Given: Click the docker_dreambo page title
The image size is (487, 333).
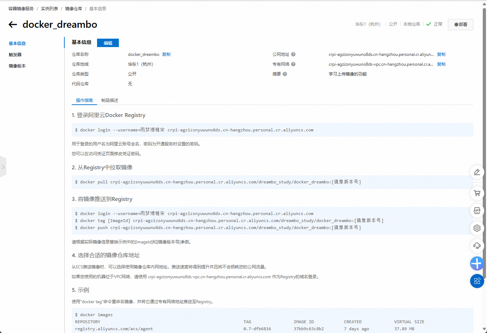Looking at the screenshot, I should coord(60,25).
